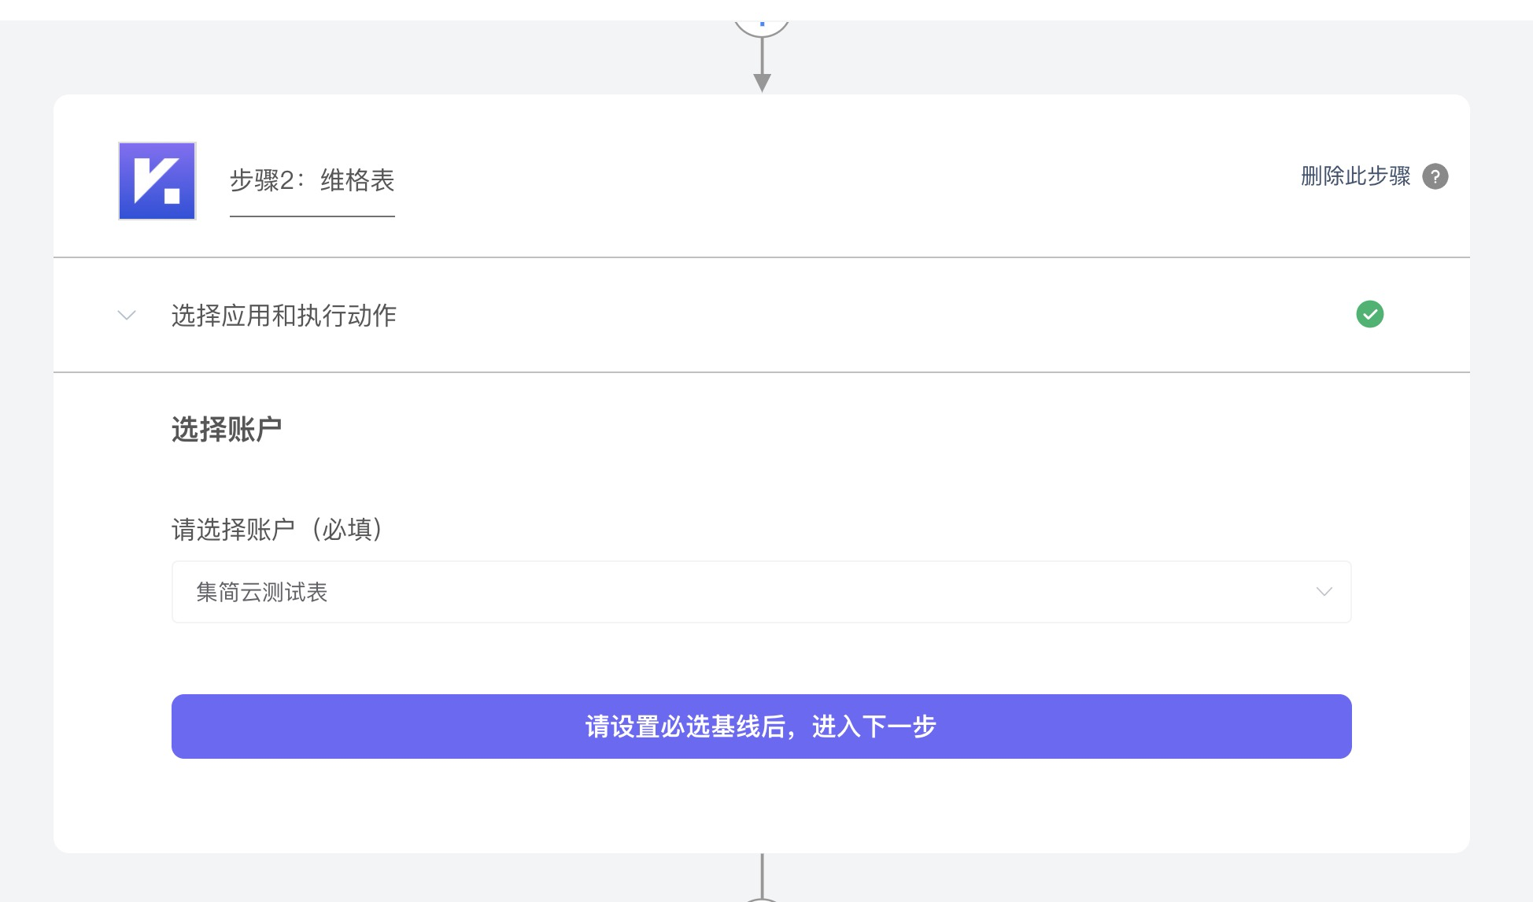Click the gray canvas left of card
Image resolution: width=1533 pixels, height=902 pixels.
pos(26,472)
